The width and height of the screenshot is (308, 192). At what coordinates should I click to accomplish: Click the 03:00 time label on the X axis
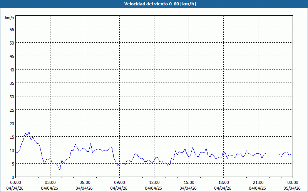(50, 182)
